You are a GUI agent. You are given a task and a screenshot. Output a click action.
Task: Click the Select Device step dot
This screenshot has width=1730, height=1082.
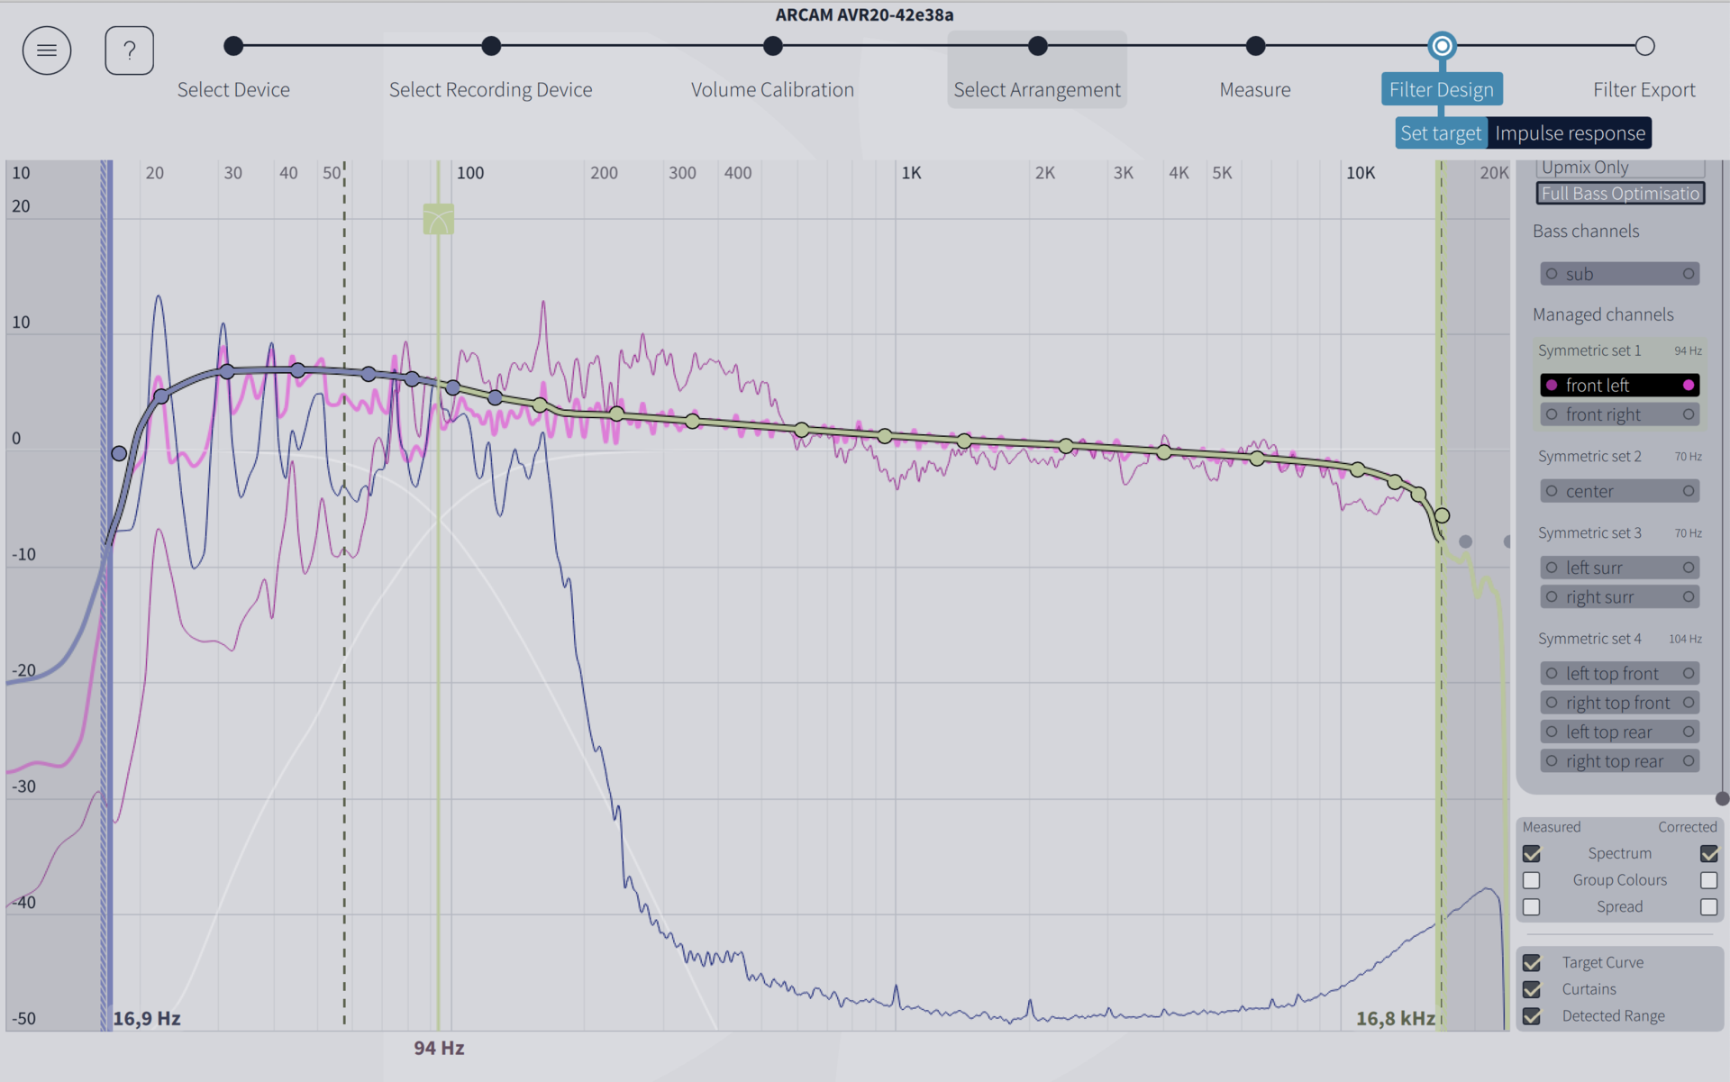coord(233,46)
